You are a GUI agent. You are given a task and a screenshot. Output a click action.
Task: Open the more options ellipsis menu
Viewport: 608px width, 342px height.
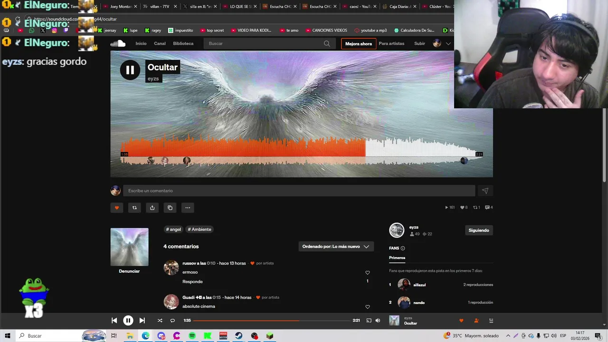188,208
